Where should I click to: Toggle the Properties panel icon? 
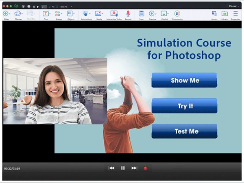235,13
